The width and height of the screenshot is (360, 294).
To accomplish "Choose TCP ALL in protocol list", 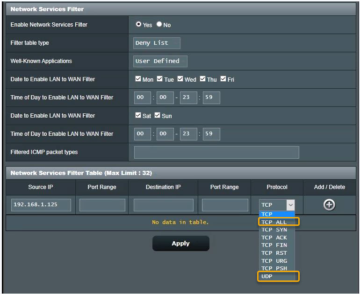I will tap(277, 222).
